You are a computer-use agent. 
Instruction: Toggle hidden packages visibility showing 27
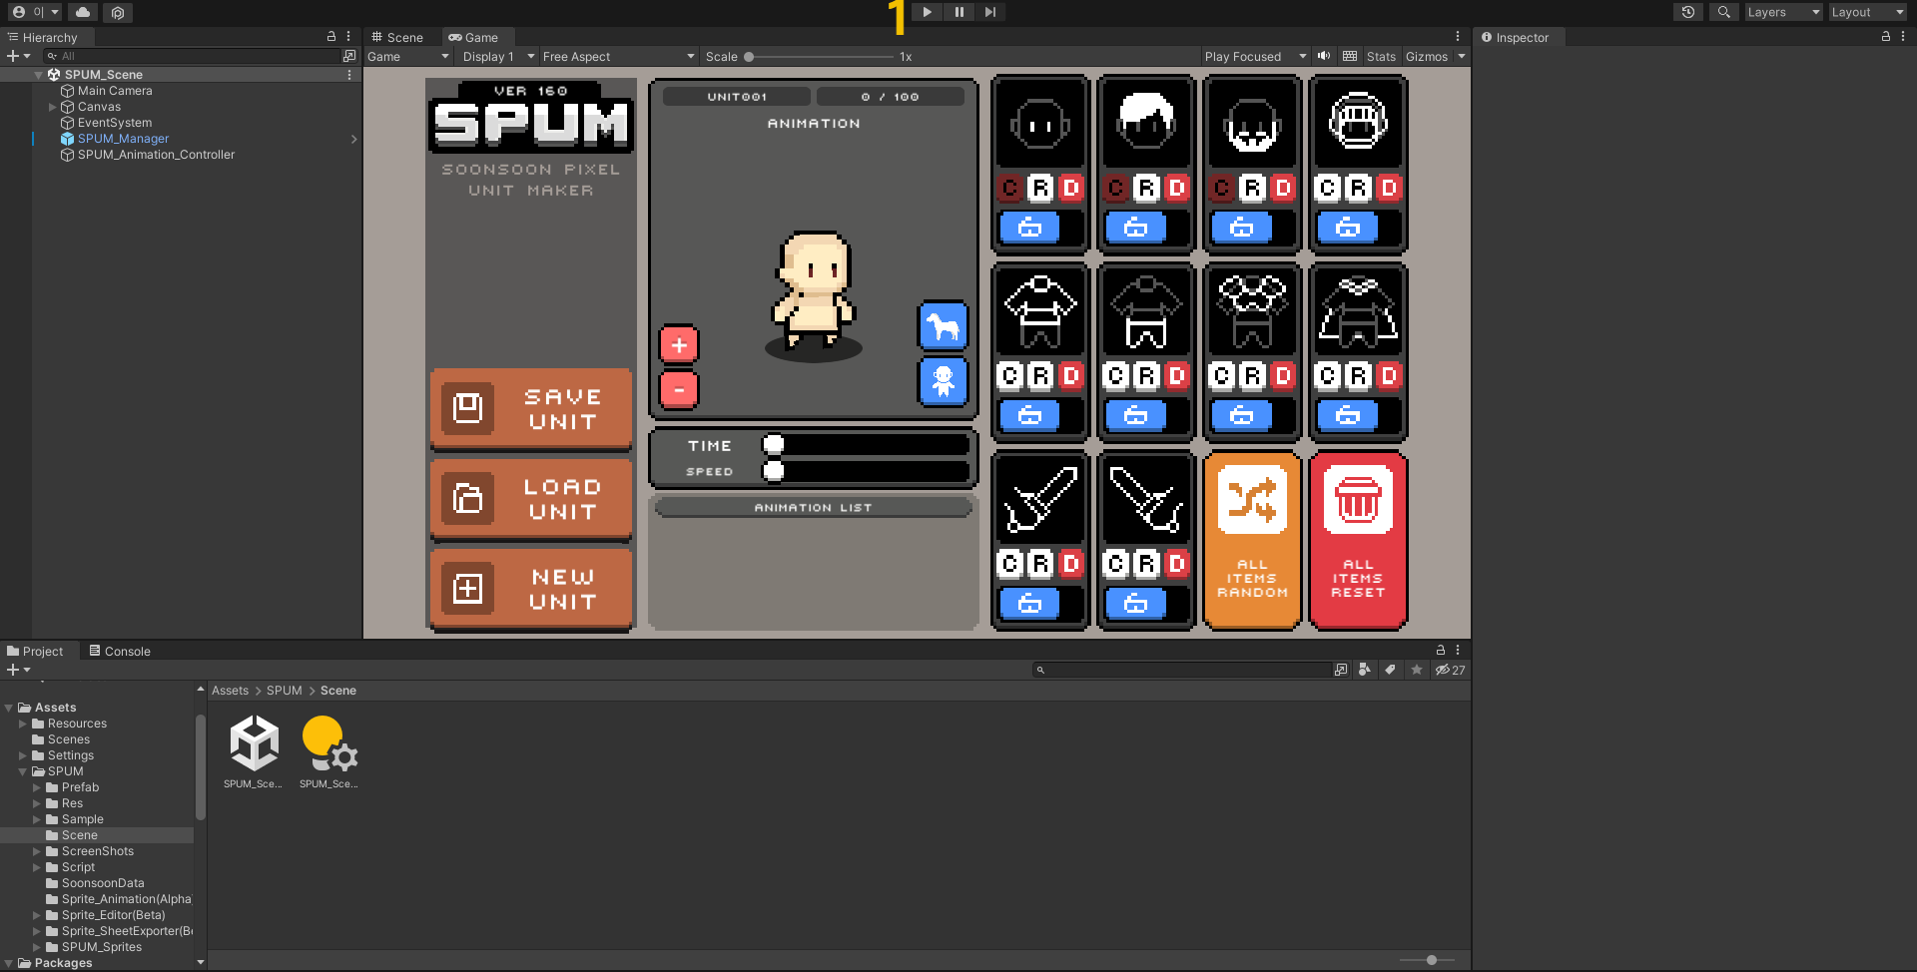[1451, 670]
